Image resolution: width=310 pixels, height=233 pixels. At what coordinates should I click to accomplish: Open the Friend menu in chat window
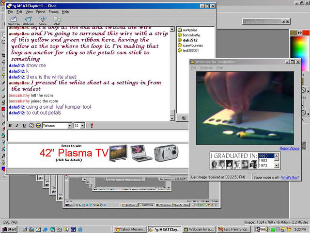tap(41, 12)
